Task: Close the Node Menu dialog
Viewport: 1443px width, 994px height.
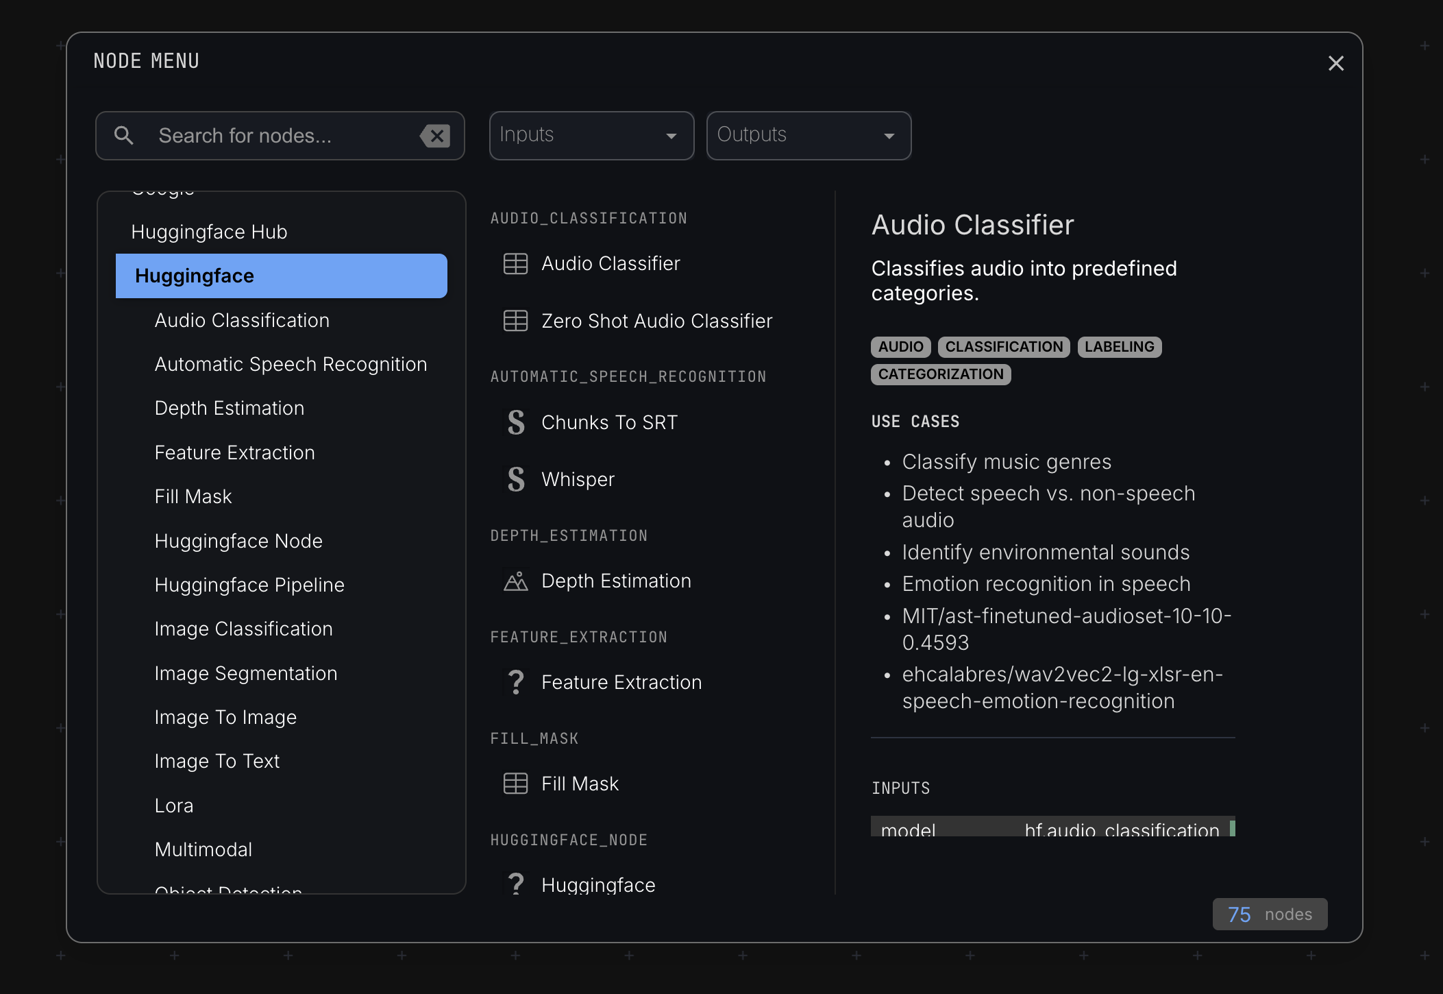Action: click(x=1335, y=63)
